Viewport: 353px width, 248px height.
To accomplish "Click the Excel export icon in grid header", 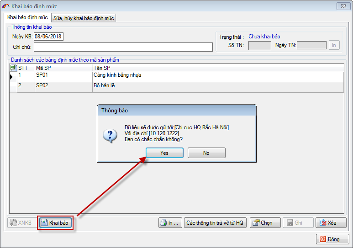I will 13,68.
